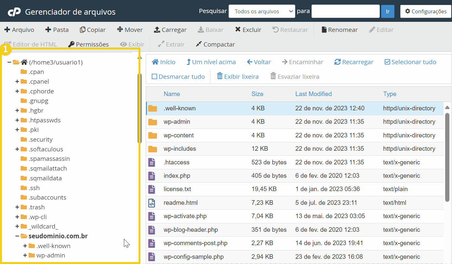This screenshot has height=264, width=452.
Task: Click the wp-activate.php file icon
Action: 152,216
